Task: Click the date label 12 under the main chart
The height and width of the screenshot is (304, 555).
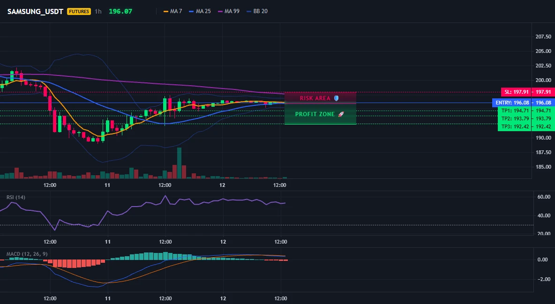Action: coord(222,185)
